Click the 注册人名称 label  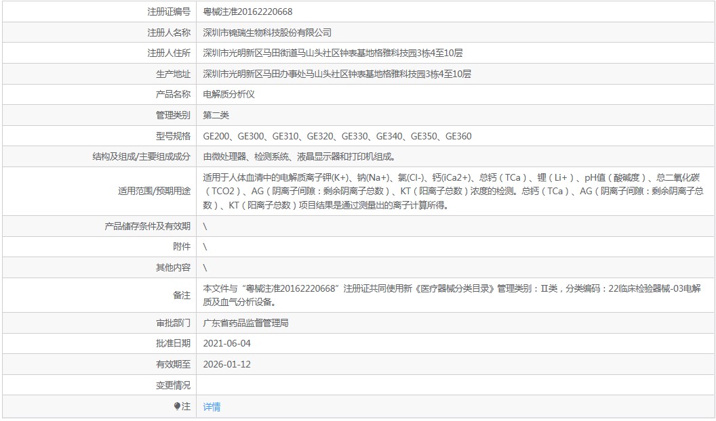[x=169, y=32]
